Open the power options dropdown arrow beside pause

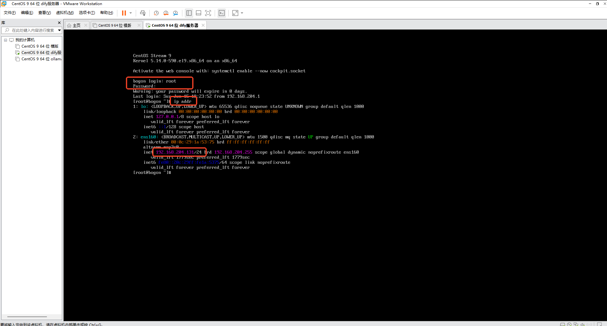point(131,13)
